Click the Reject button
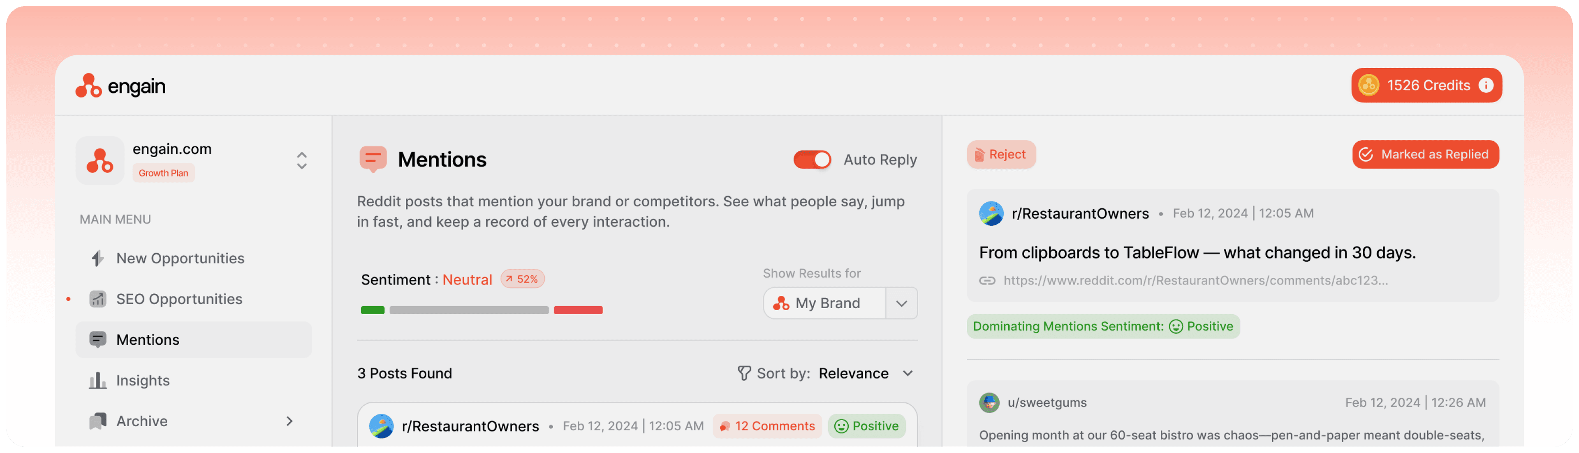The width and height of the screenshot is (1579, 453). [1001, 155]
